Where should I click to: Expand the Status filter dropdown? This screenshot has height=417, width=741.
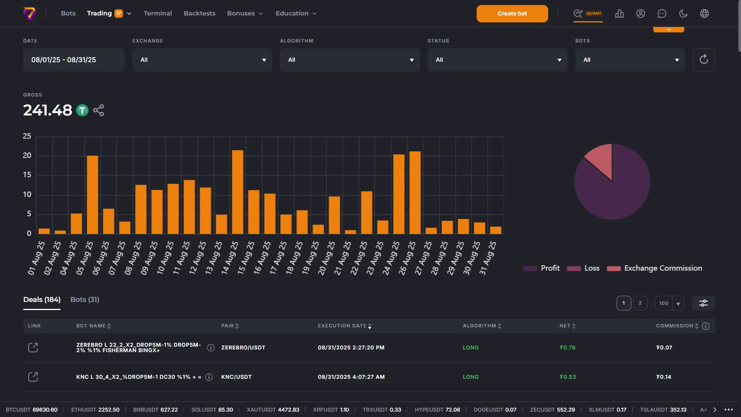click(497, 60)
